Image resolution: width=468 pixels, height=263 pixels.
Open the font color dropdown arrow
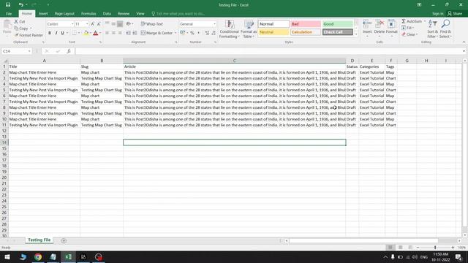pyautogui.click(x=100, y=33)
